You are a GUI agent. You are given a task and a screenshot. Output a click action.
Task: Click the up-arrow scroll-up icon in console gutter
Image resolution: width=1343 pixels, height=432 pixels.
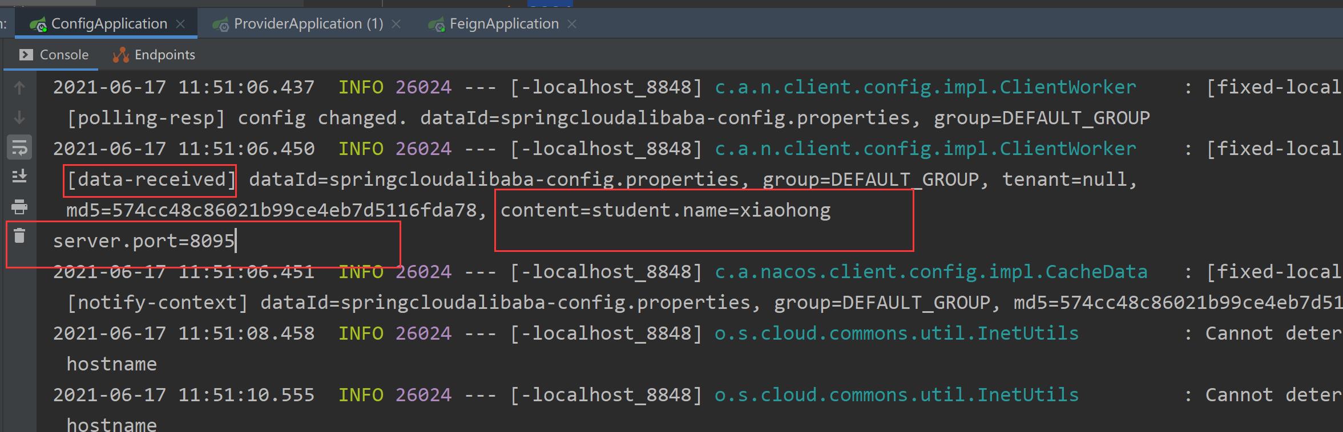pyautogui.click(x=19, y=88)
